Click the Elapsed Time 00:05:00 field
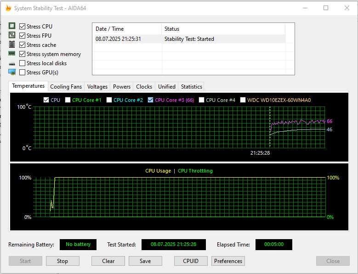358x274 pixels. pos(274,244)
